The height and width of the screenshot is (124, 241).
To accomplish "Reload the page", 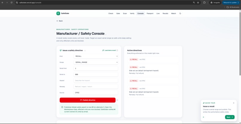I will [12, 3].
